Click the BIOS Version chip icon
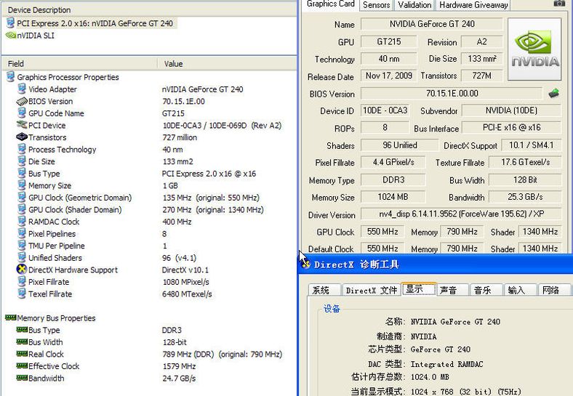 (x=22, y=101)
